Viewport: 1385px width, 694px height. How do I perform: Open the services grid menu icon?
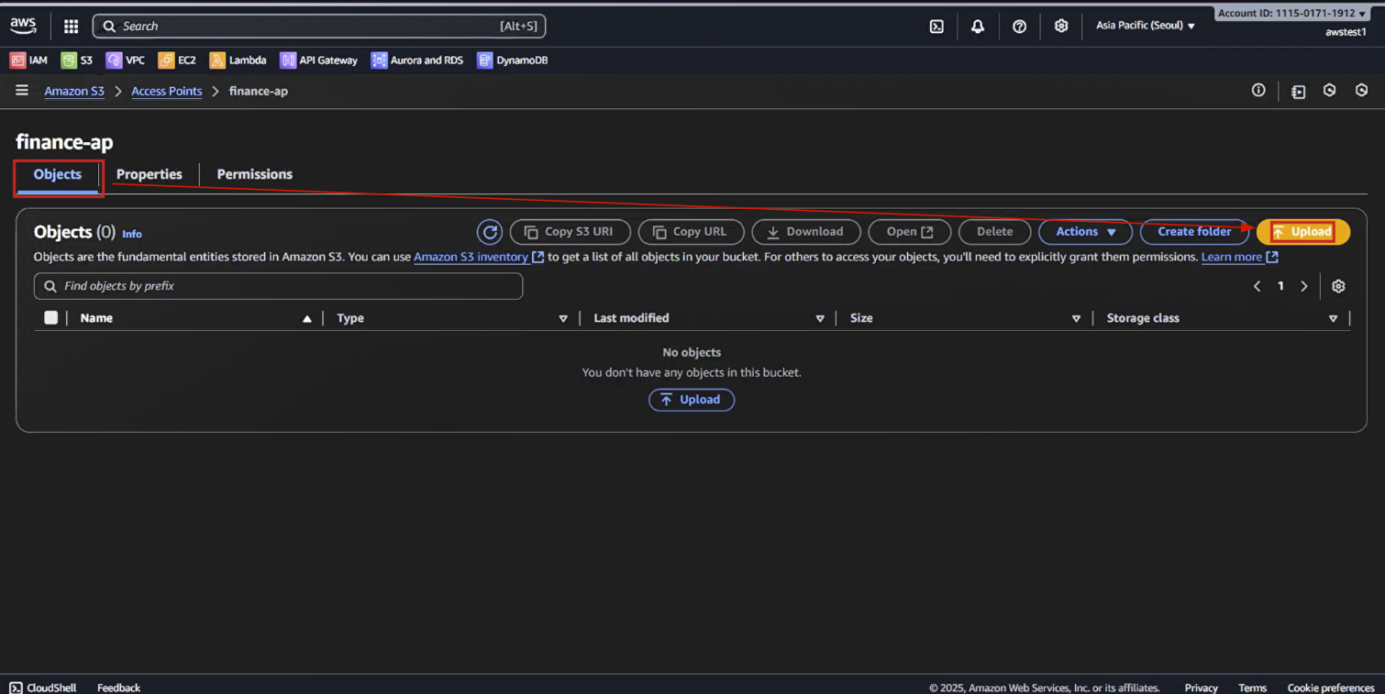(x=71, y=27)
